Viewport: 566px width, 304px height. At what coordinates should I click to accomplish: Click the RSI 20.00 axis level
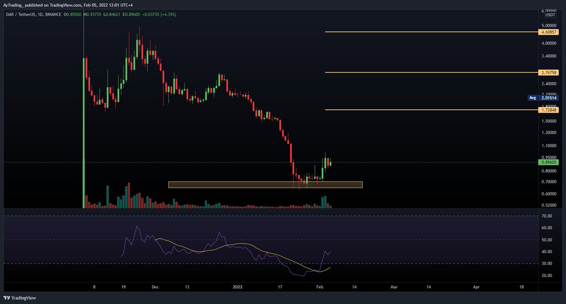click(547, 276)
